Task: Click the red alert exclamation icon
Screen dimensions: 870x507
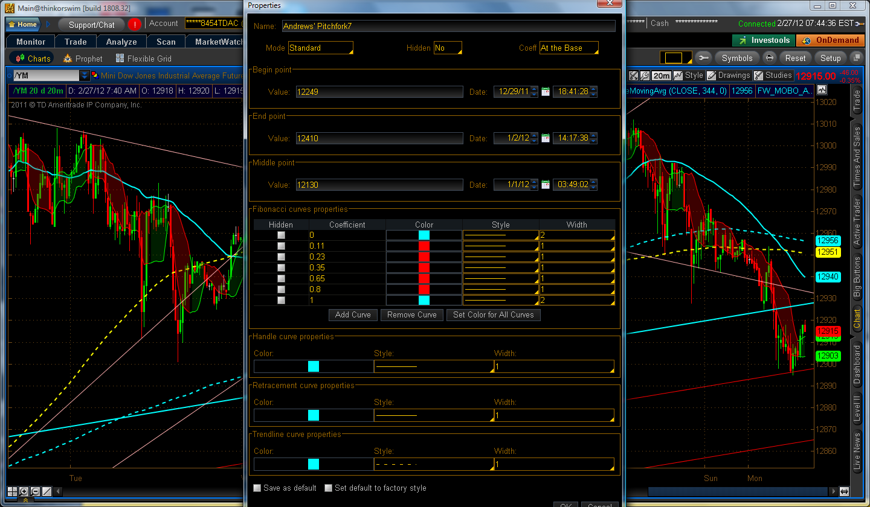Action: point(134,25)
